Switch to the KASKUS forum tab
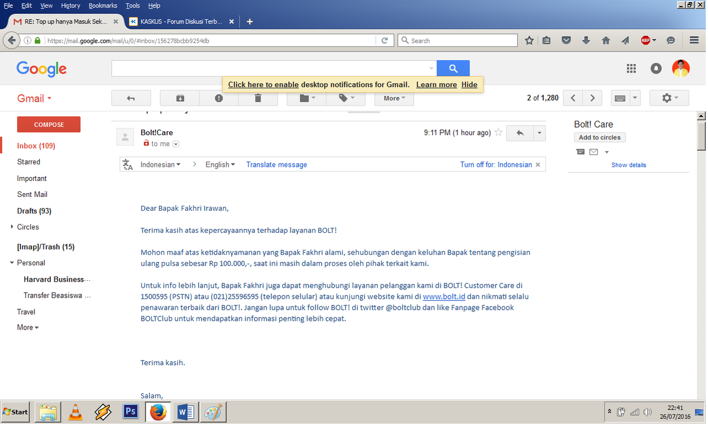Screen dimensions: 708x427 pos(181,22)
